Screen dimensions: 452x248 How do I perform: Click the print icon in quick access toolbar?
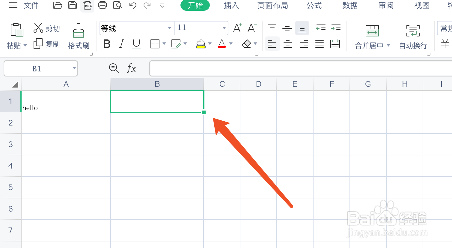[103, 5]
